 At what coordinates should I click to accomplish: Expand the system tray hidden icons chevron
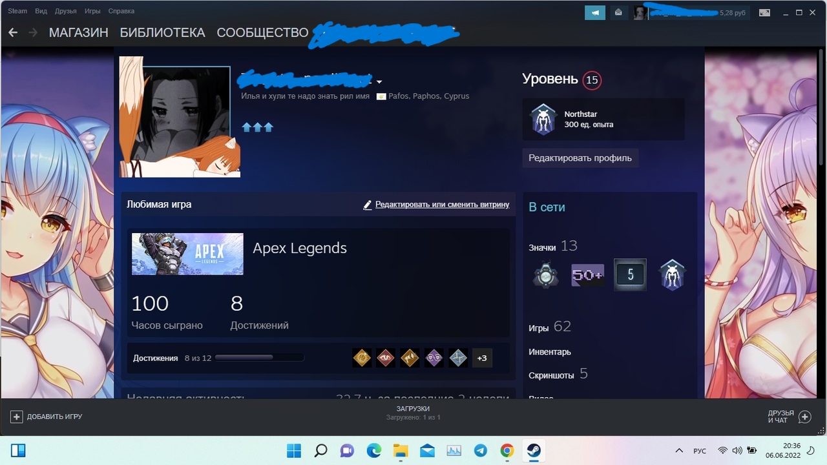coord(679,450)
